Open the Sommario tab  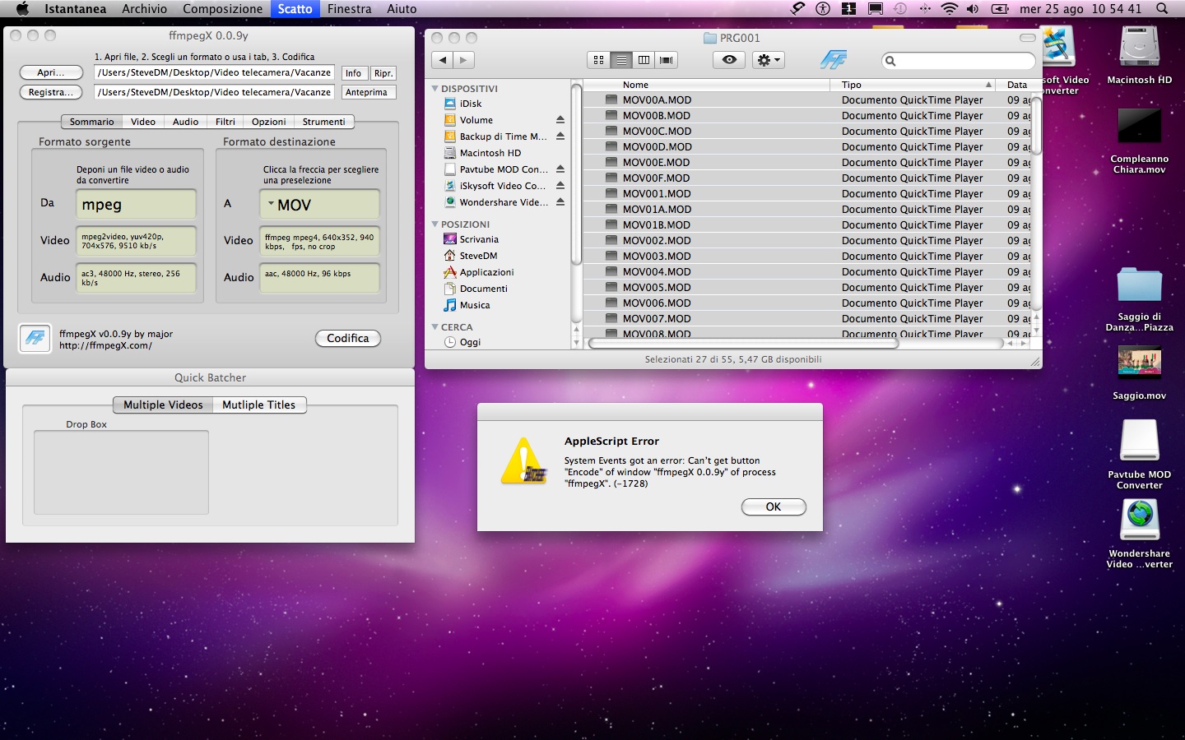coord(91,122)
